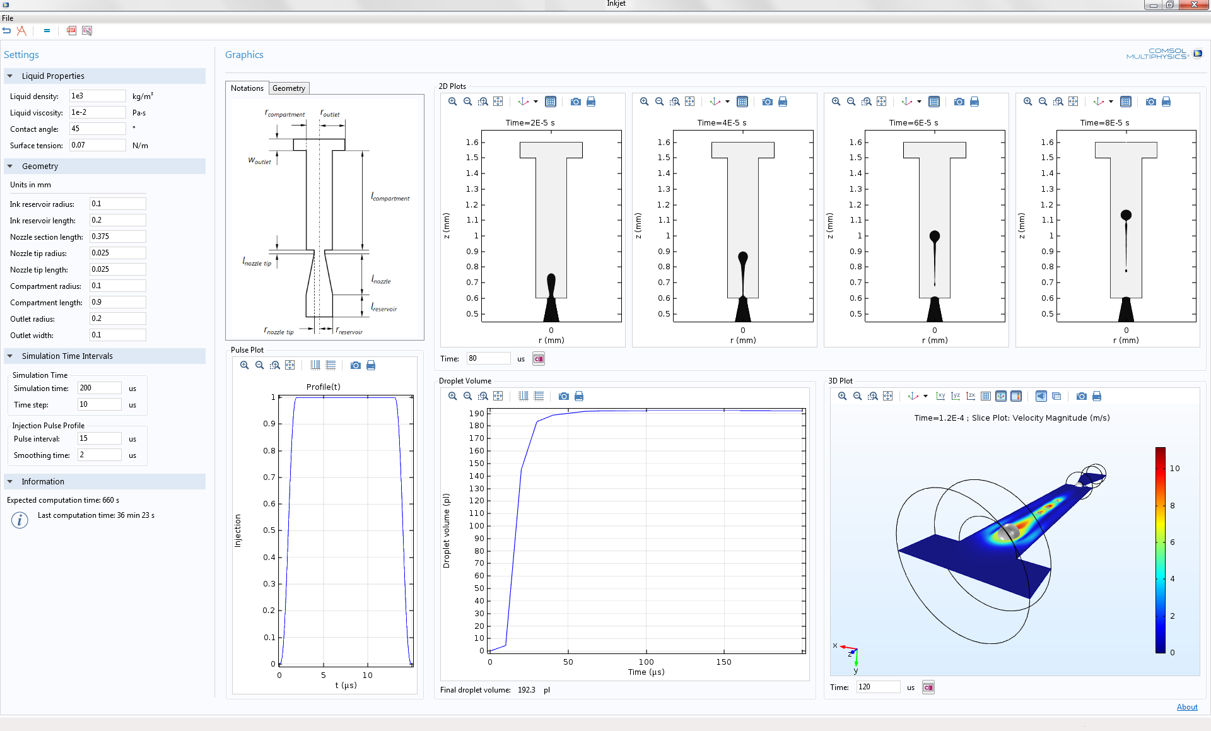1211x731 pixels.
Task: Toggle the axis orientation display in 3D Plot
Action: (x=1001, y=396)
